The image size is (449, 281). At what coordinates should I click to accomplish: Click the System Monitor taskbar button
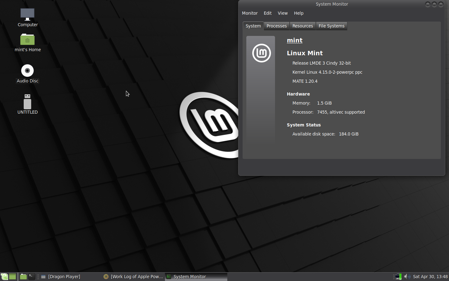click(196, 277)
